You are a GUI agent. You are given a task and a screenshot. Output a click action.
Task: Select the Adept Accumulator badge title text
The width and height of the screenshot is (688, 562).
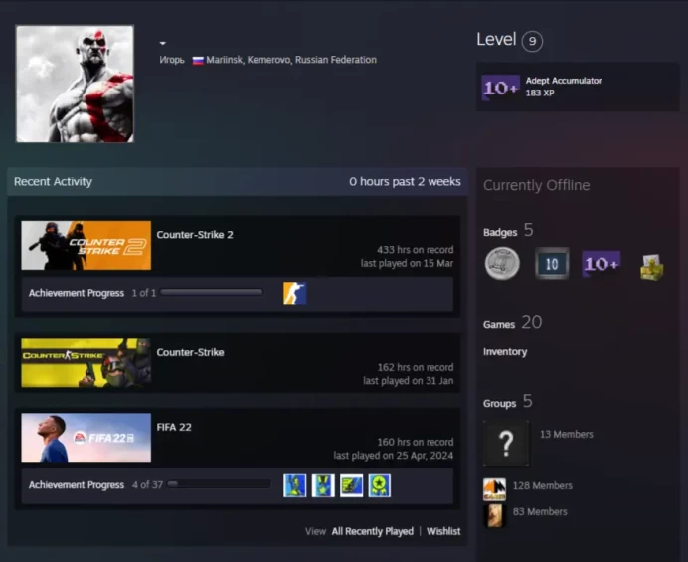pos(564,81)
